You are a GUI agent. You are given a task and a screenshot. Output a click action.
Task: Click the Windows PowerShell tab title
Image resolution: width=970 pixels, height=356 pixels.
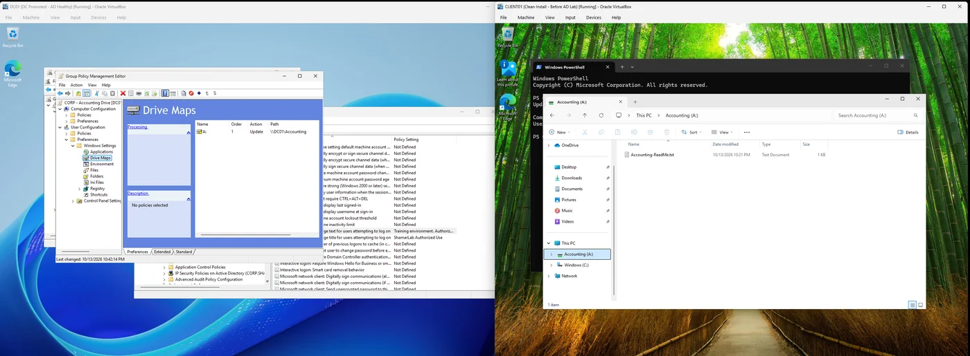(x=564, y=67)
